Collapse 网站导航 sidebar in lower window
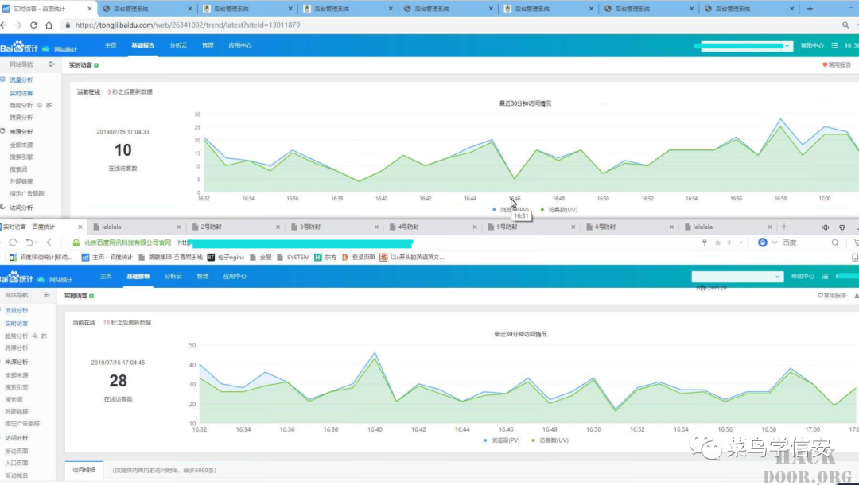The height and width of the screenshot is (485, 859). click(x=47, y=295)
